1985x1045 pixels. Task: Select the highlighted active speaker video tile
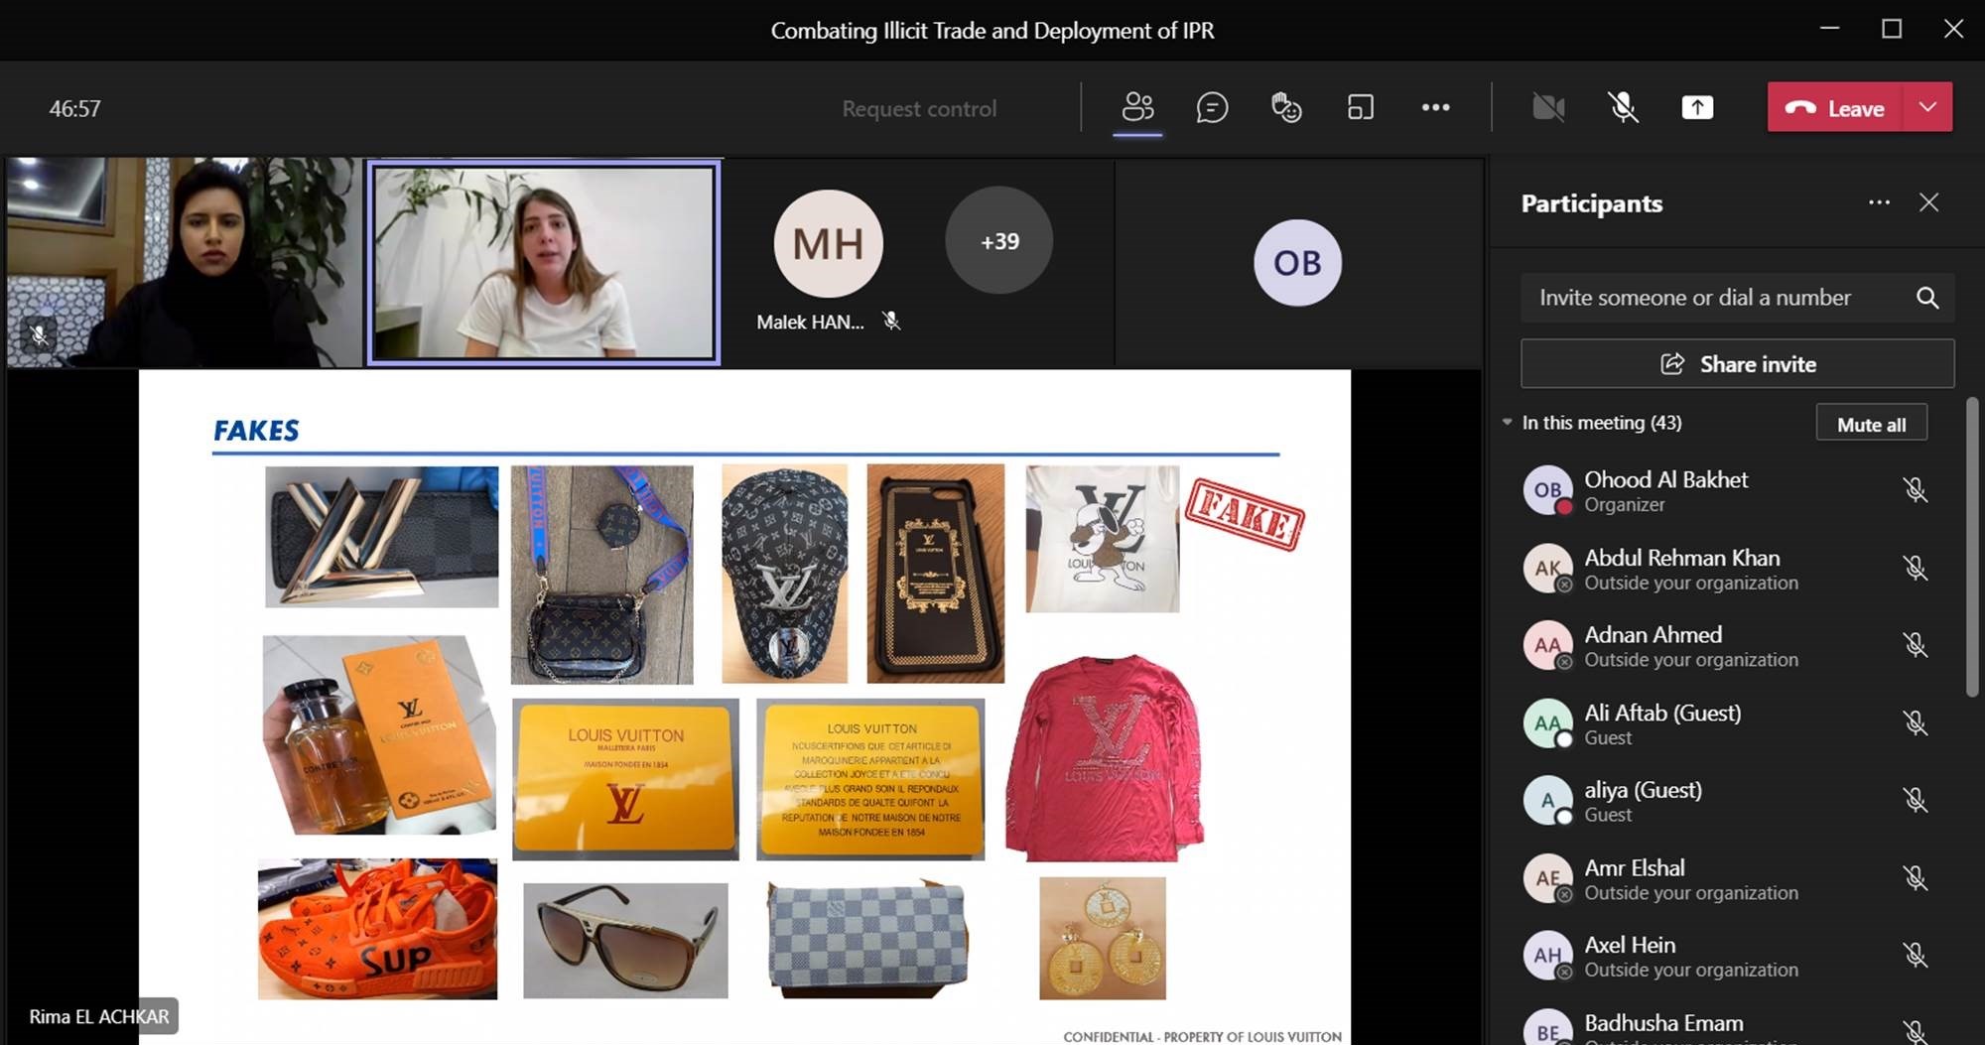[x=544, y=263]
